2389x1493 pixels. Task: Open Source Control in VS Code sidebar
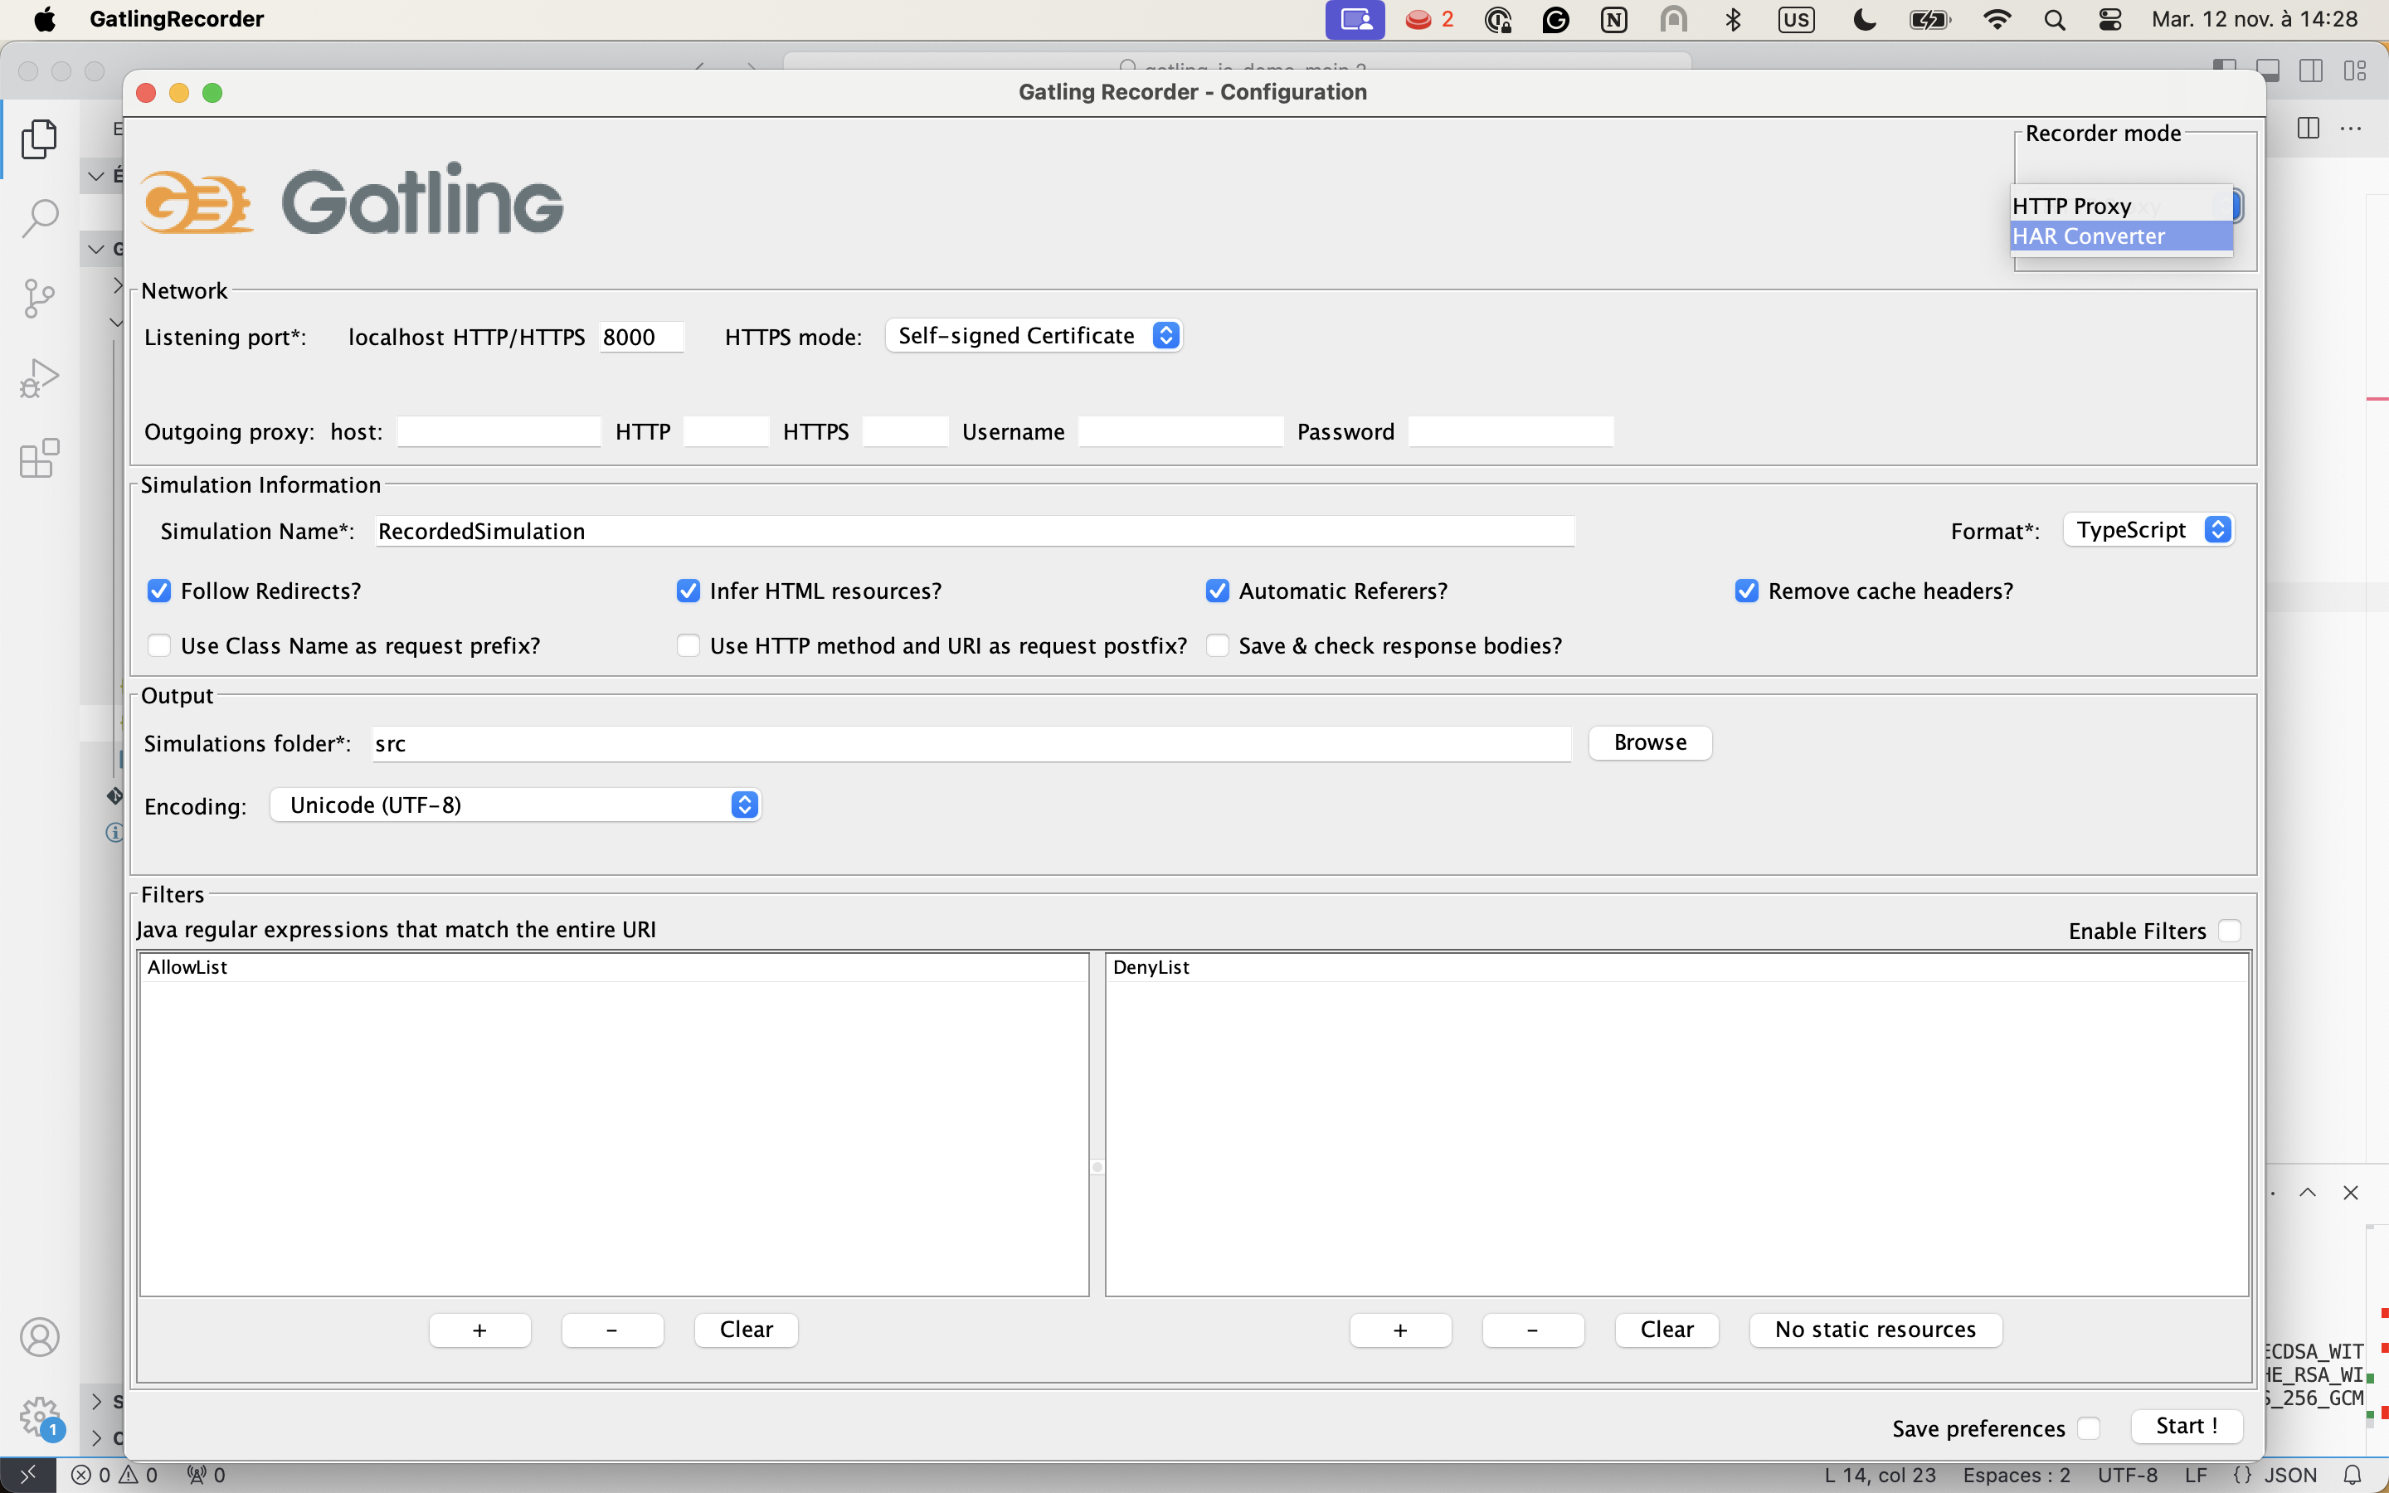[x=40, y=299]
